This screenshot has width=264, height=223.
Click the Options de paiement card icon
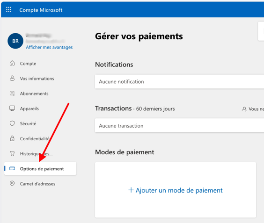click(12, 168)
